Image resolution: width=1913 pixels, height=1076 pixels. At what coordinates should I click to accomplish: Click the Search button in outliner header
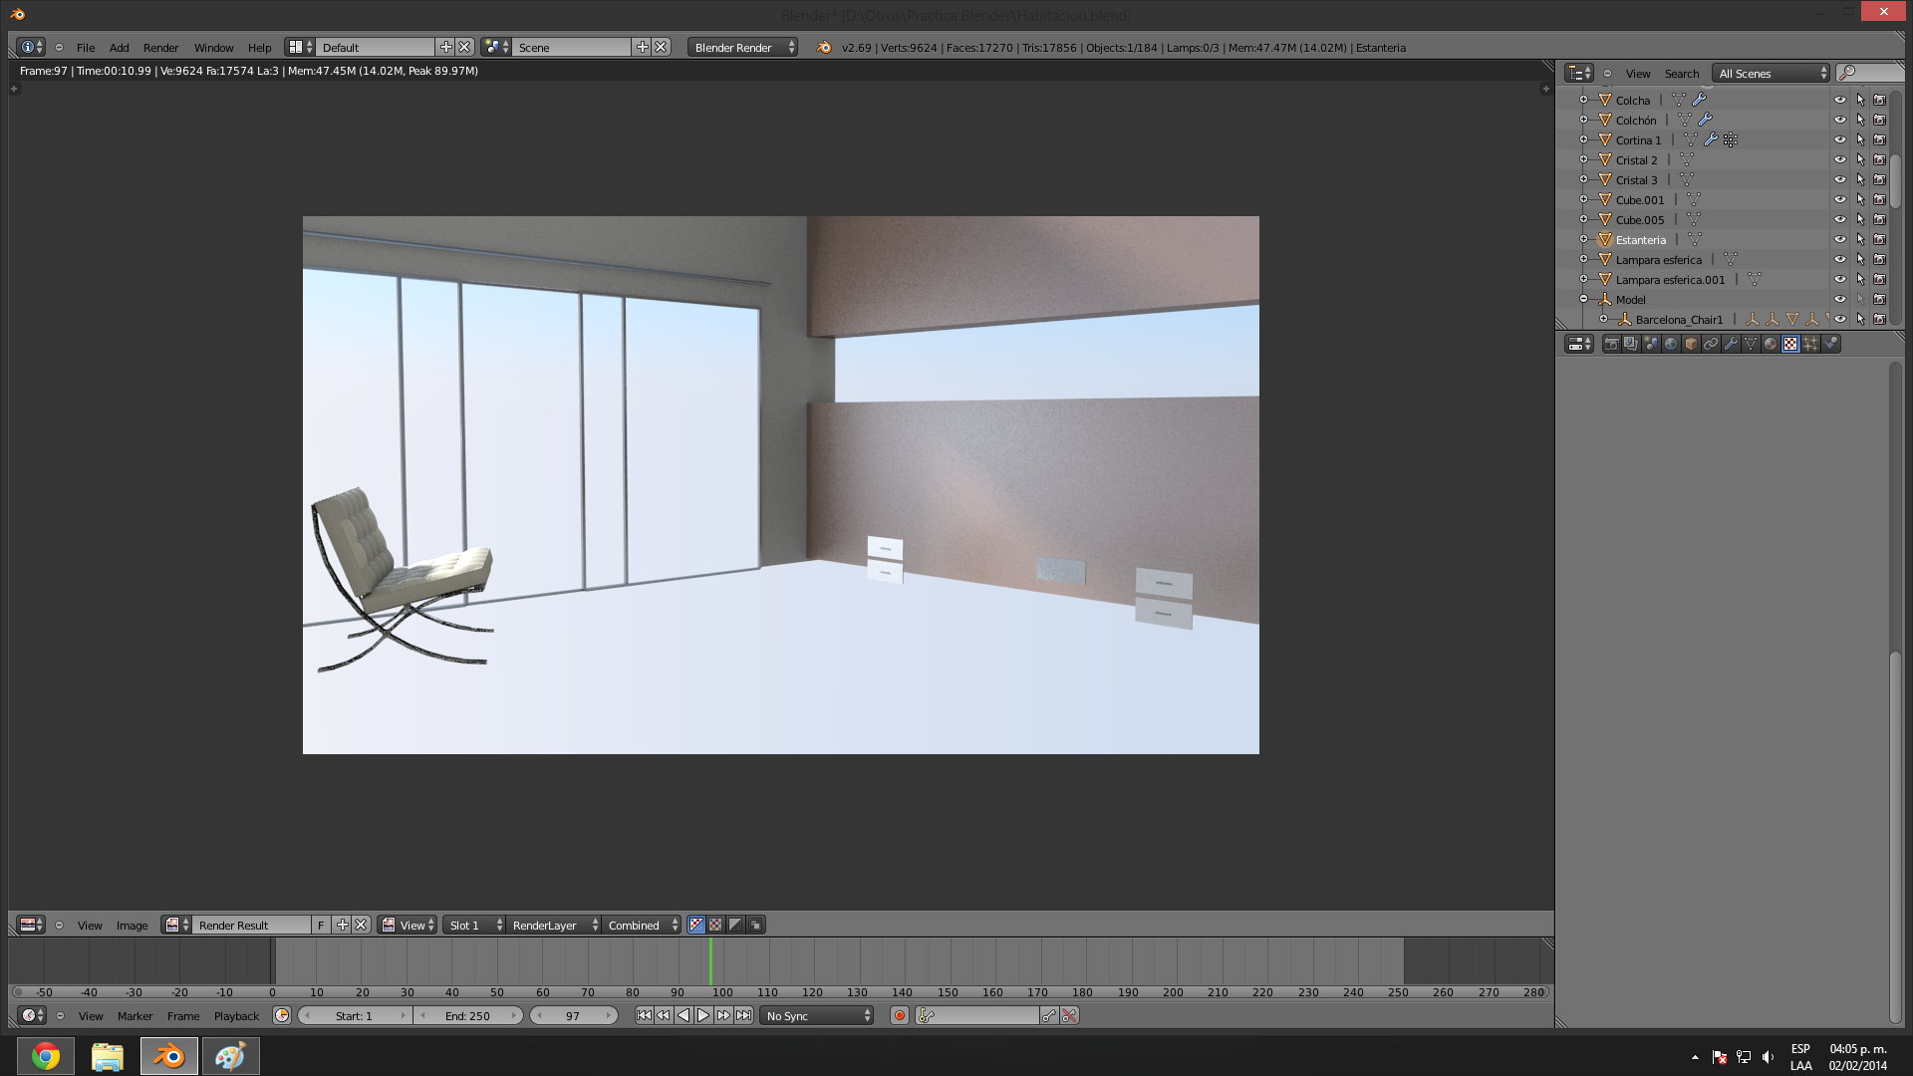pos(1681,73)
